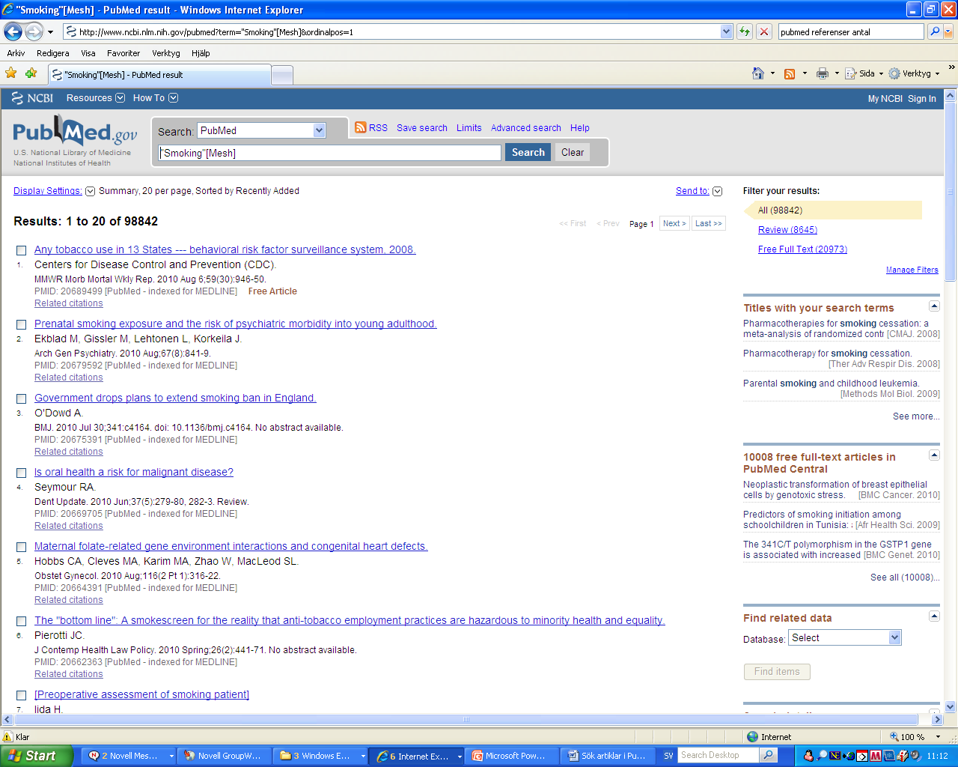Image resolution: width=958 pixels, height=767 pixels.
Task: Click the horizontal scrollbar right arrow
Action: click(x=937, y=719)
